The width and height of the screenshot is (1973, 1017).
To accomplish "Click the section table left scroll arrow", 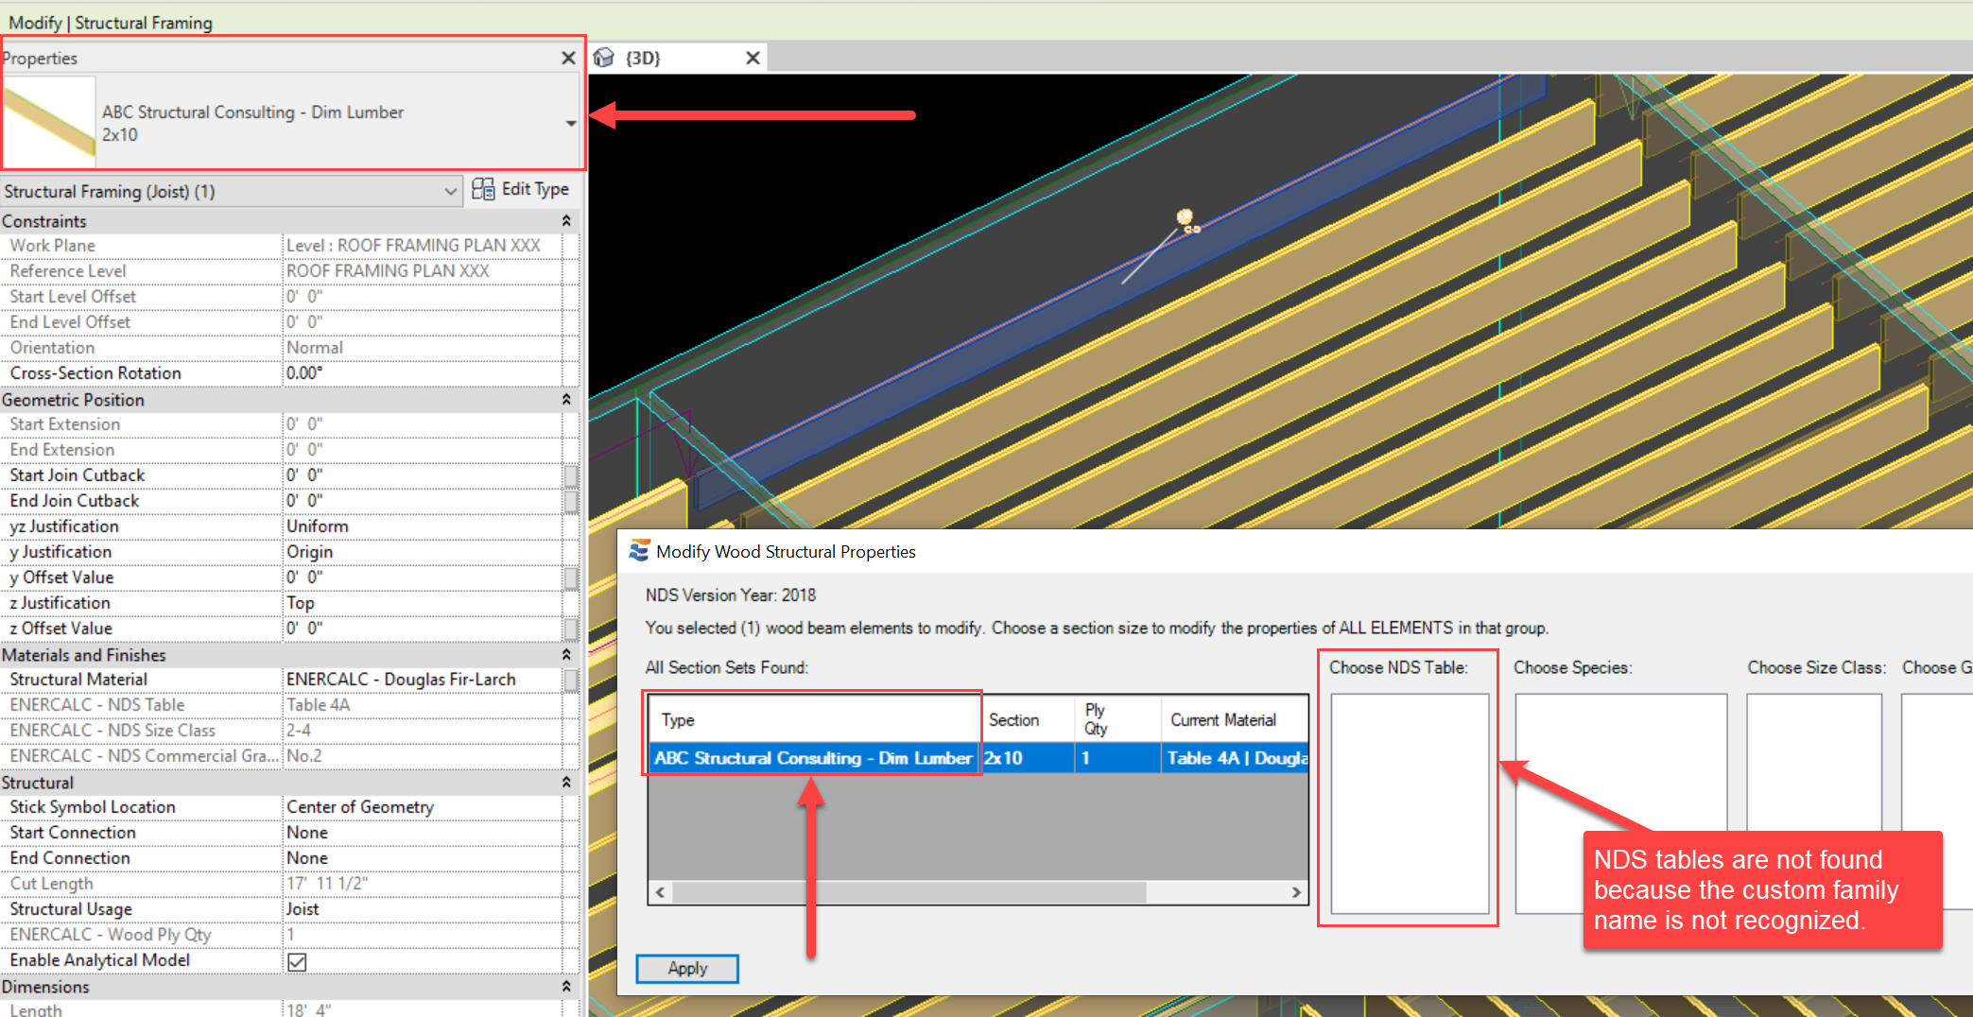I will [x=660, y=892].
